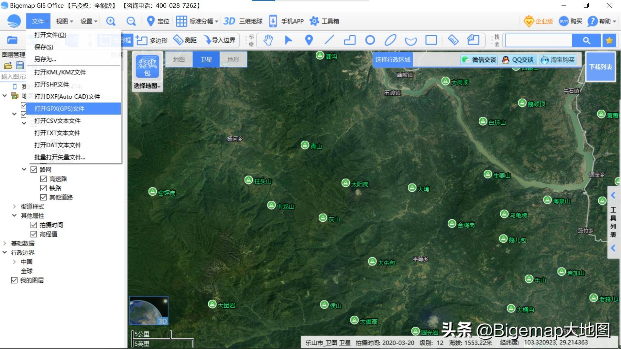Click the zoom in magnifier icon

(111, 21)
